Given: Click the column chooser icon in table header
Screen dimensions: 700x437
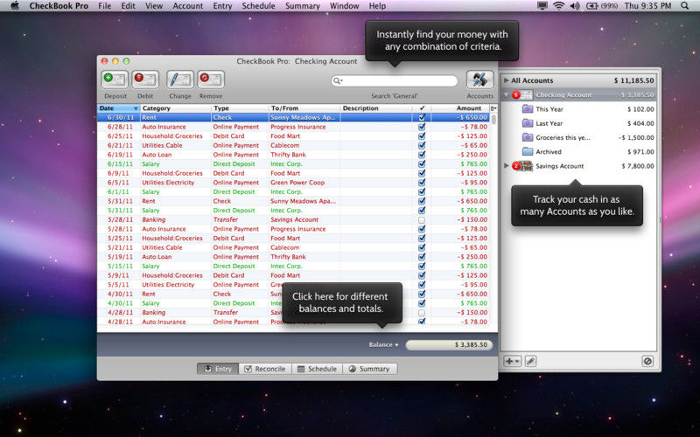Looking at the screenshot, I should (x=493, y=108).
